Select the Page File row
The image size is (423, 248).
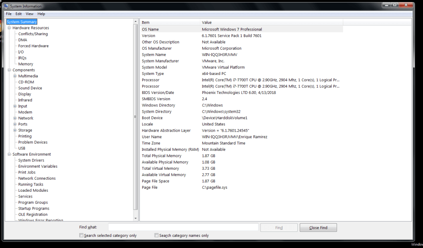pyautogui.click(x=242, y=188)
